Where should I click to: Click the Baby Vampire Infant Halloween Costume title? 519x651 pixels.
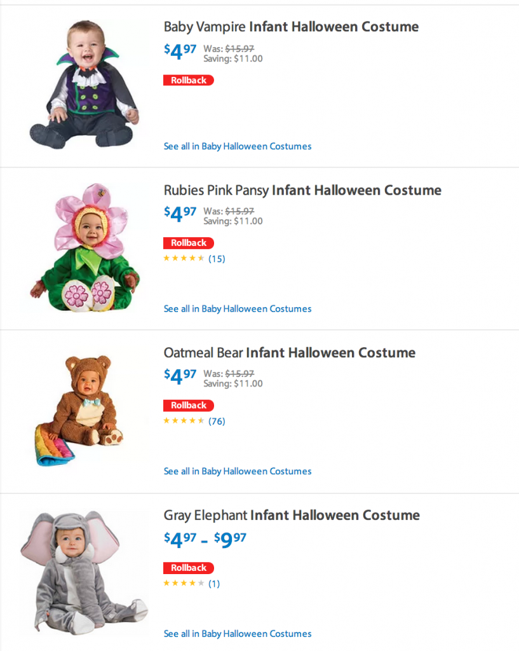tap(291, 27)
